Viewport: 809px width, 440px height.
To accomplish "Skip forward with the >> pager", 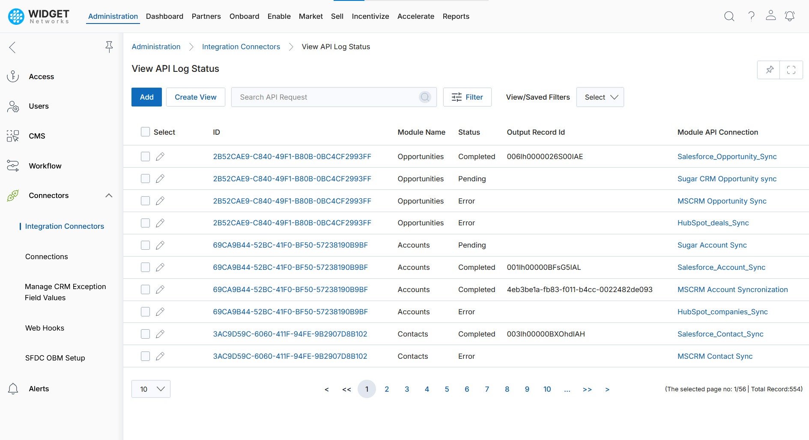I will click(x=587, y=389).
